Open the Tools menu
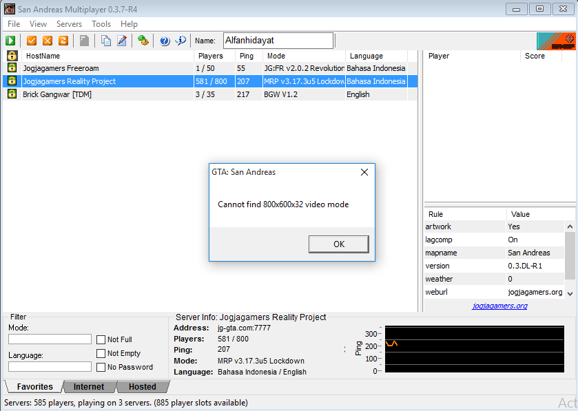This screenshot has height=411, width=578. (101, 24)
